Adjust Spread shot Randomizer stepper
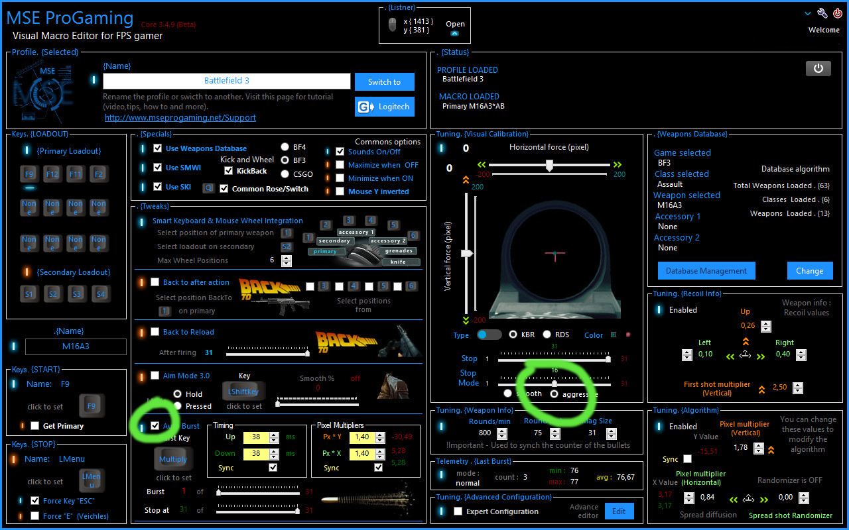This screenshot has height=530, width=849. click(805, 498)
